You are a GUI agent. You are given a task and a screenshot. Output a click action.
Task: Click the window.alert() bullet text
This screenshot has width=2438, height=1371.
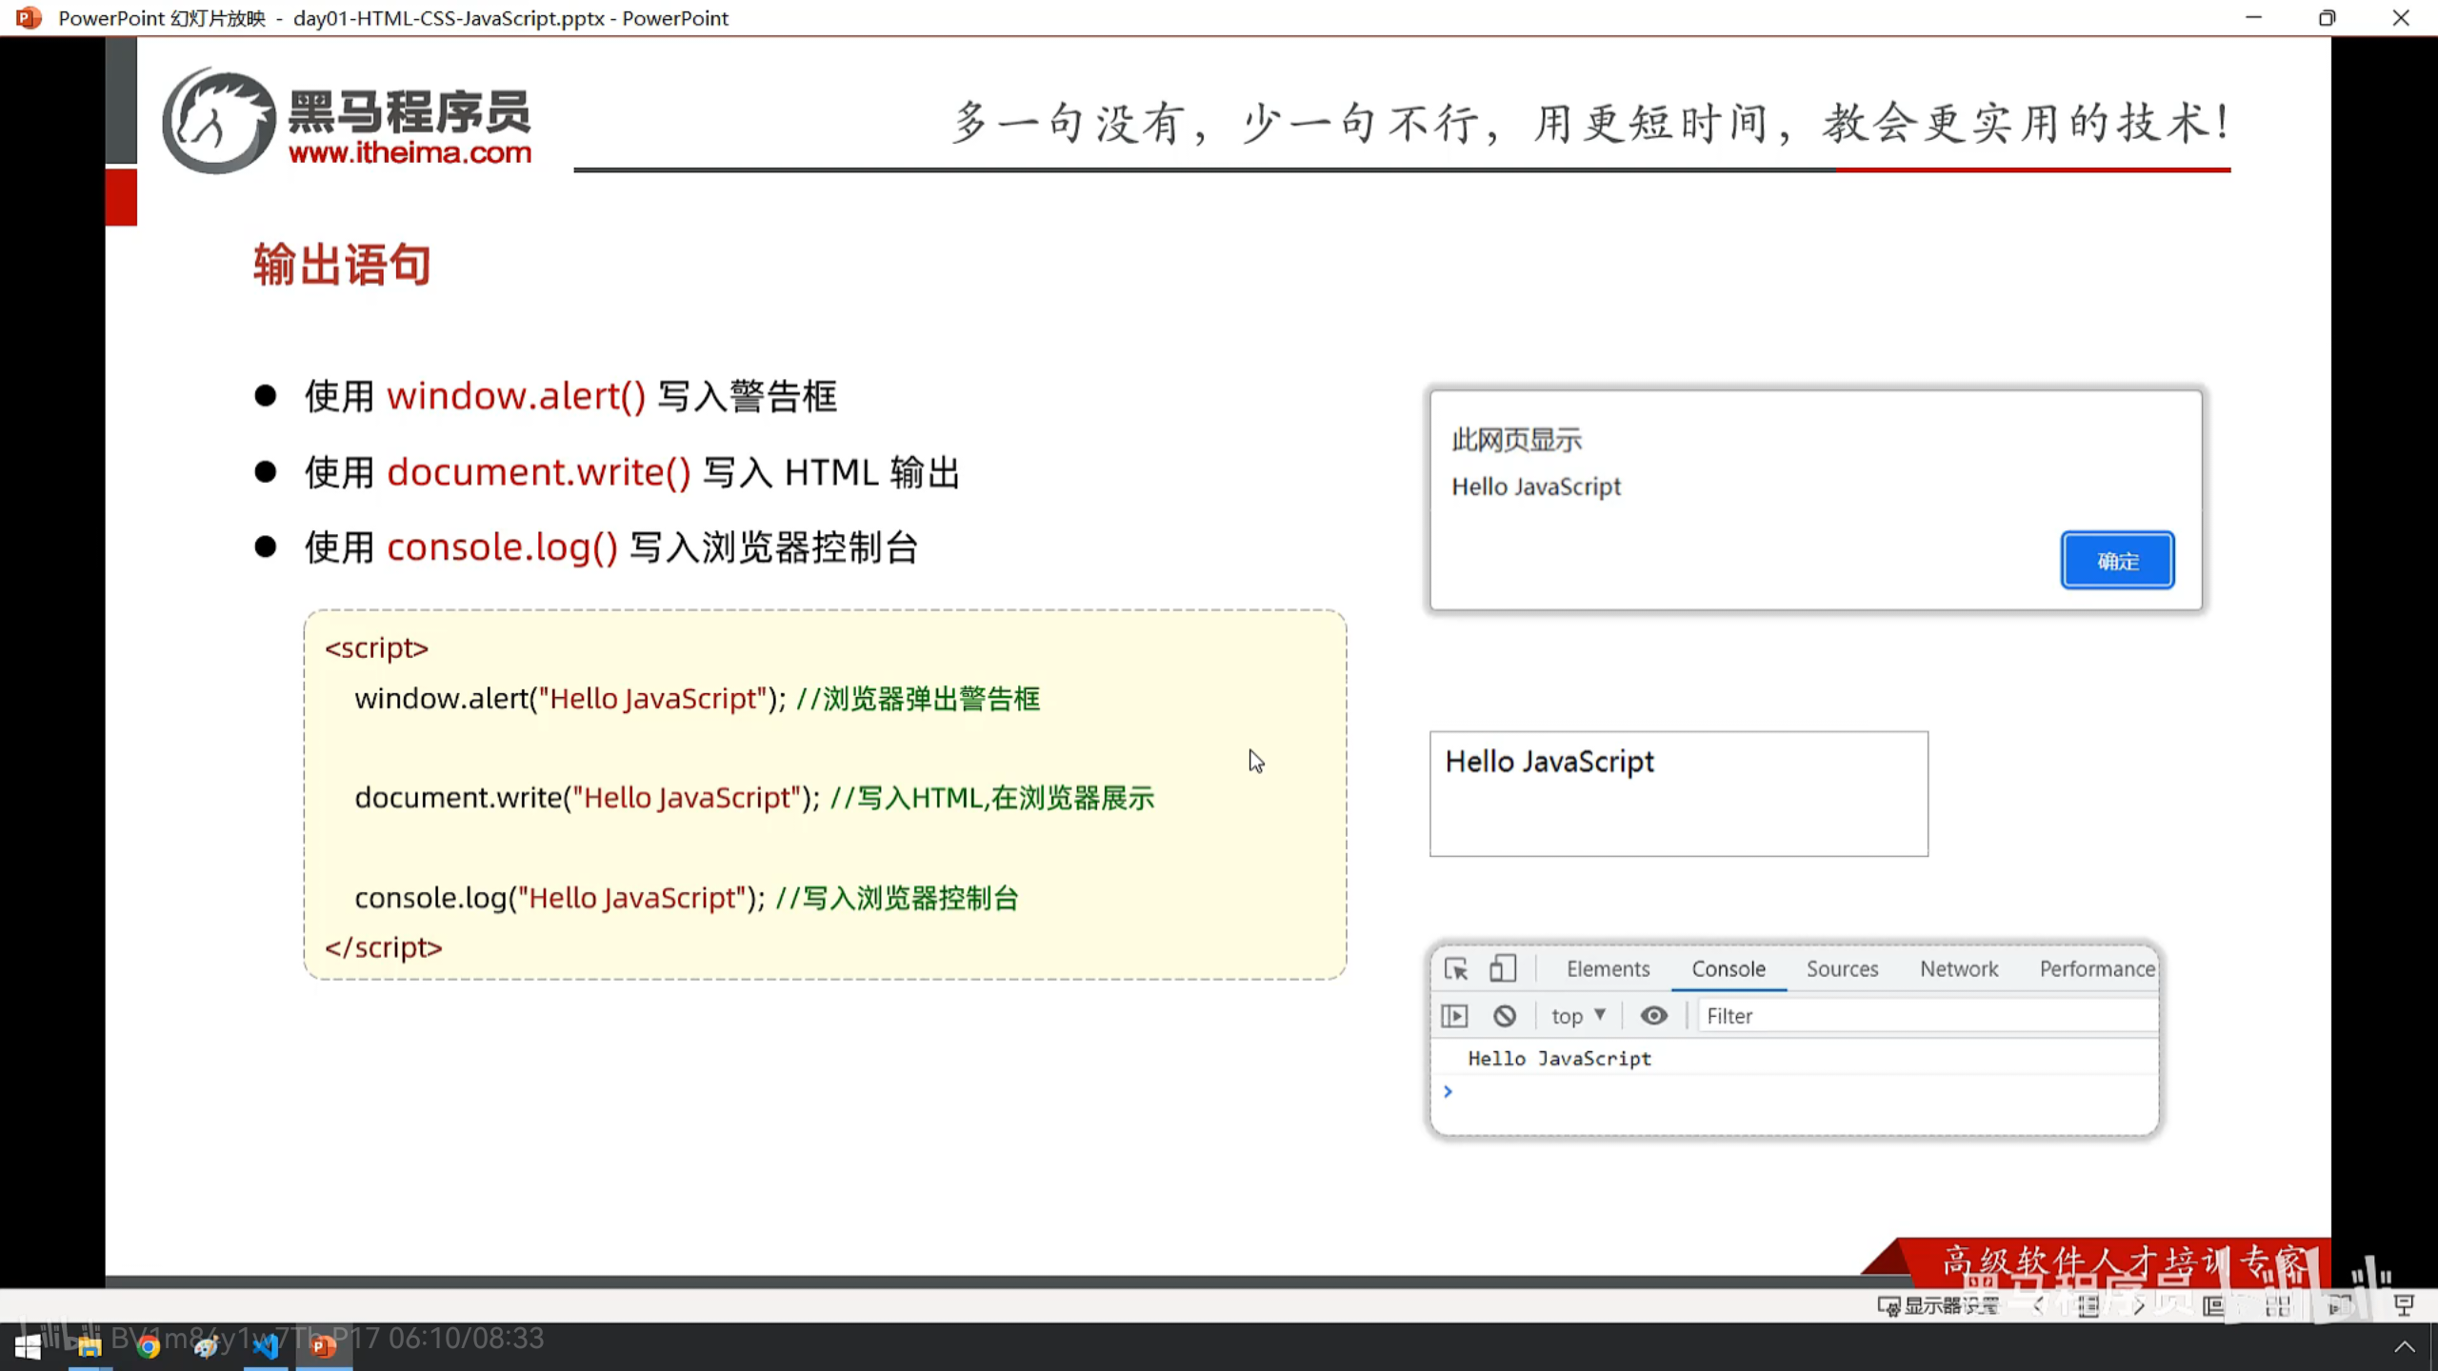tap(570, 396)
